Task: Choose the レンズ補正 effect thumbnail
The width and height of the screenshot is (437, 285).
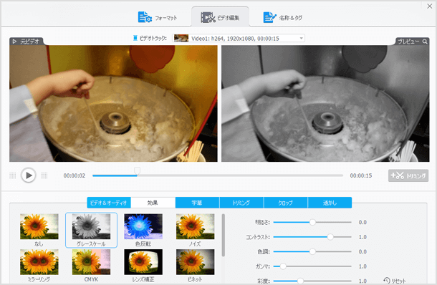Action: 143,262
